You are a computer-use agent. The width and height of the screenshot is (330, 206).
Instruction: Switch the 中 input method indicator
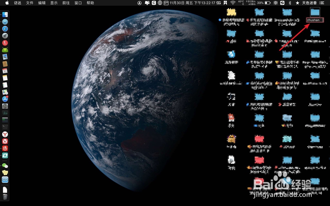(x=276, y=3)
